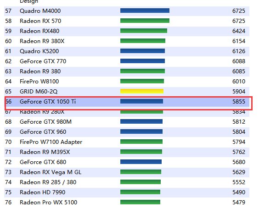Click the green Radeon HD 7990 bar
276x208 pixels.
(x=140, y=192)
